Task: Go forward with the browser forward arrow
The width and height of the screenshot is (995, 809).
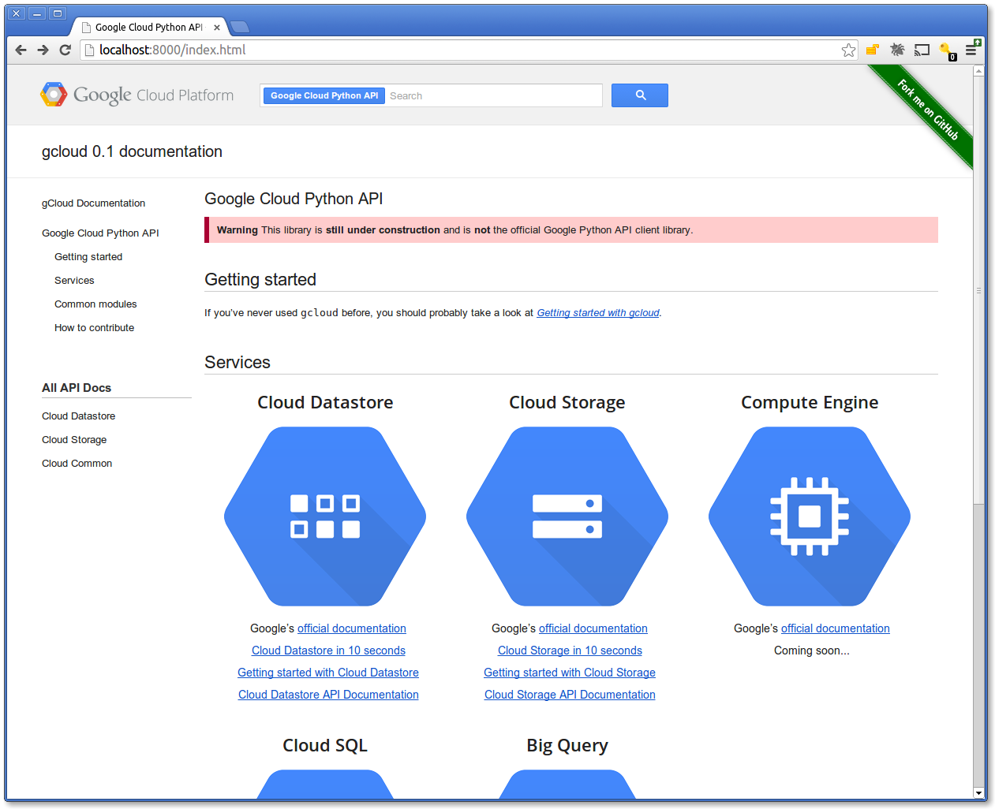Action: tap(43, 50)
